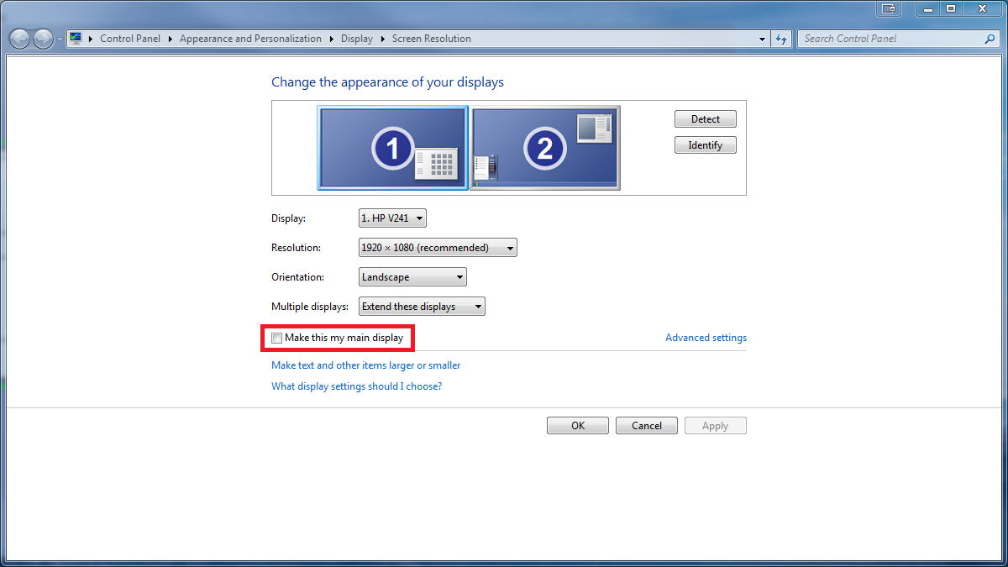Expand the arrow after Appearance and Personalization

tap(331, 39)
